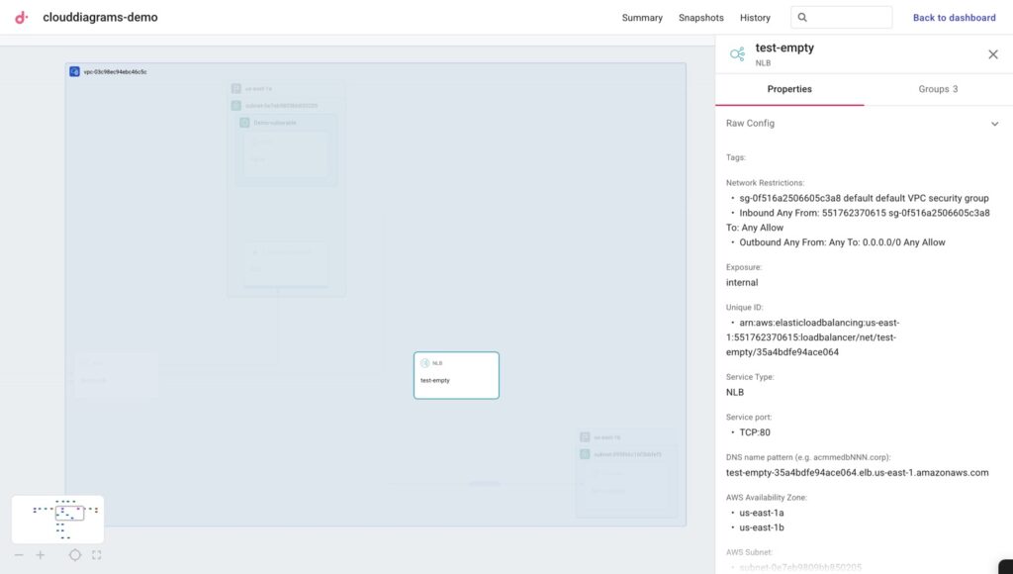Switch to the Properties tab
1013x574 pixels.
789,89
